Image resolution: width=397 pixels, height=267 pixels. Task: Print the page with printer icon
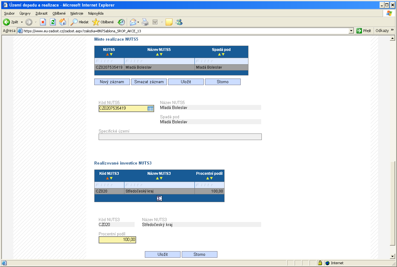(145, 22)
